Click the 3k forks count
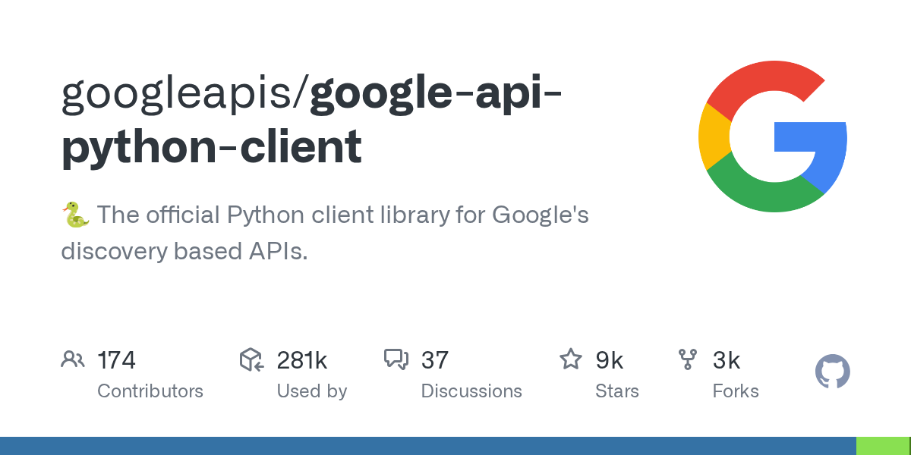 727,360
